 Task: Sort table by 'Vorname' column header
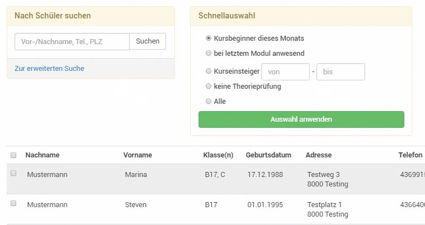[138, 155]
